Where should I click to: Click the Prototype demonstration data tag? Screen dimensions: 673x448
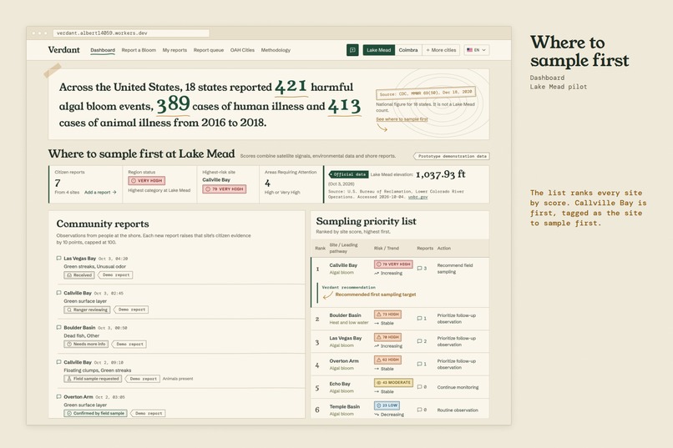[x=451, y=156]
